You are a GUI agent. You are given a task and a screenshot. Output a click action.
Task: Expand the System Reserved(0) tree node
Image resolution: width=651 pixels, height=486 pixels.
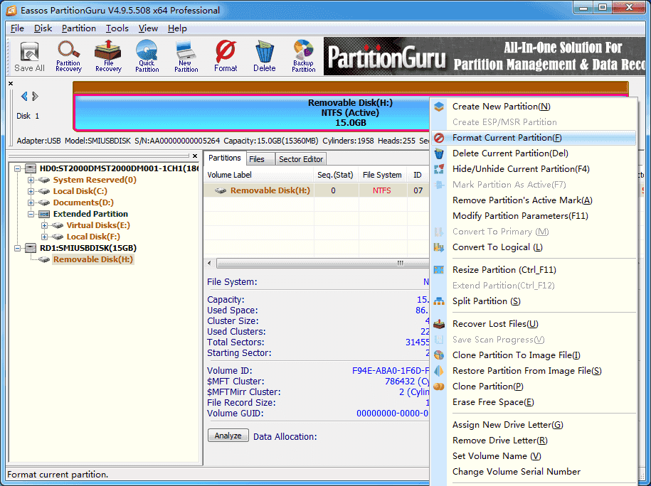31,180
